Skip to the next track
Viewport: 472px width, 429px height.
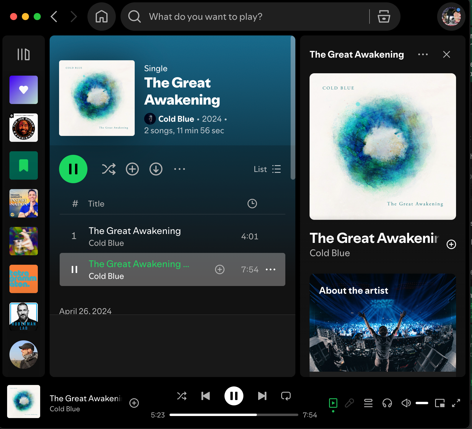(262, 396)
